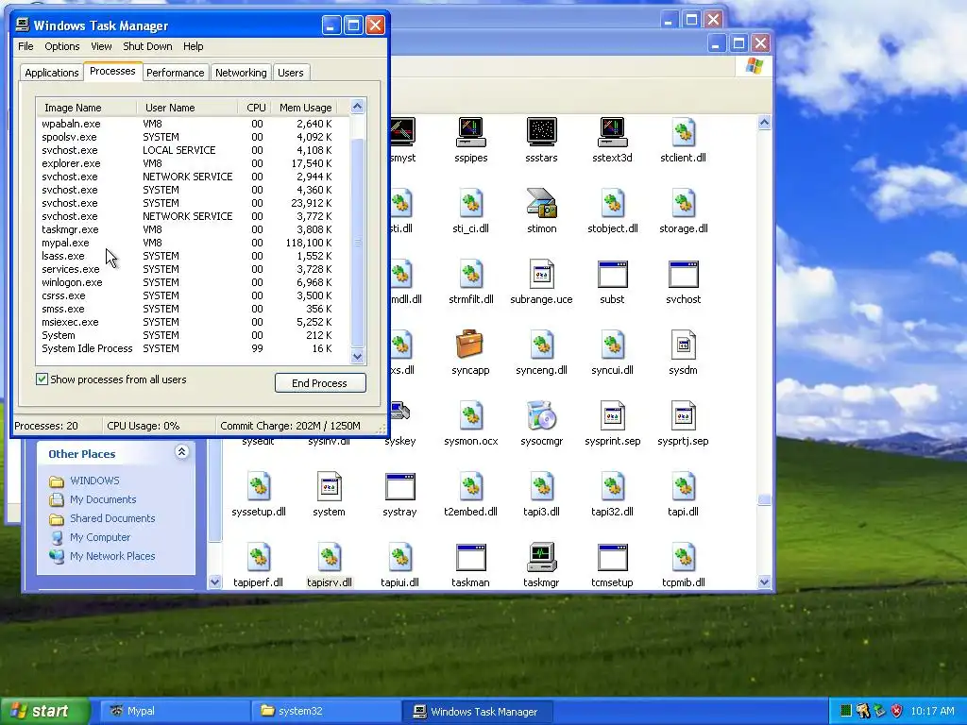Click the End Process button
This screenshot has height=725, width=967.
tap(320, 383)
